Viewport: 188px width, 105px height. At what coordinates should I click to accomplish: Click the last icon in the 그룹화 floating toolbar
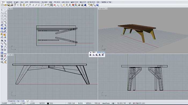point(103,55)
